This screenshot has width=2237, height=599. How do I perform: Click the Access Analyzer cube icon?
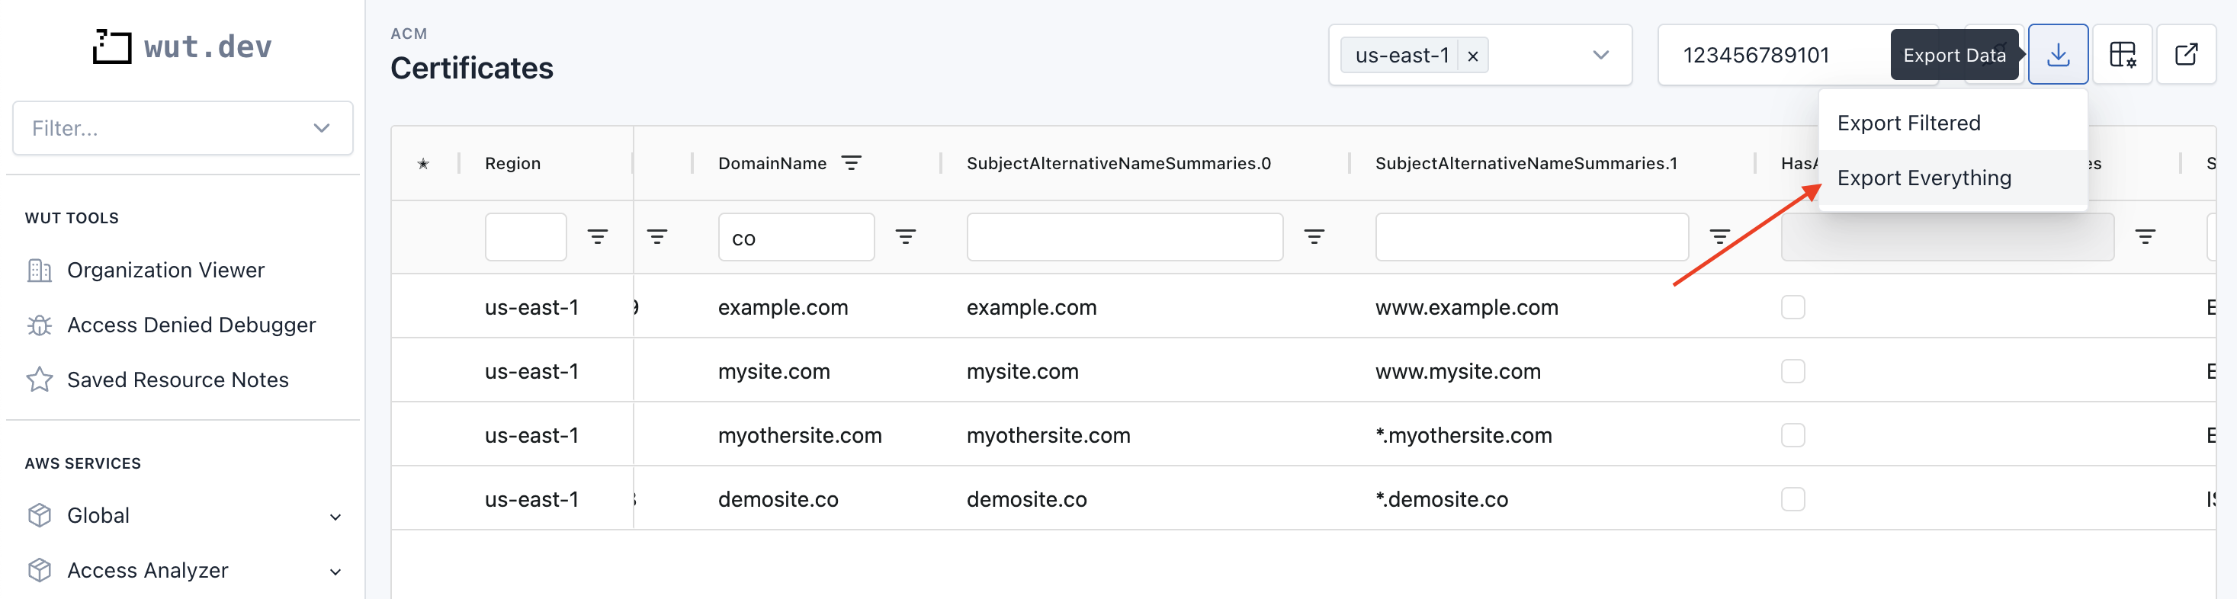tap(39, 570)
